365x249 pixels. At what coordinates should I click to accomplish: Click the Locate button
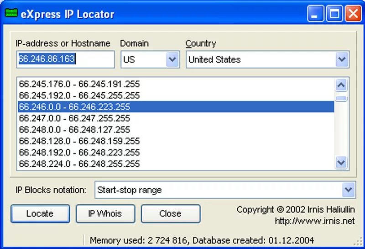pos(40,213)
